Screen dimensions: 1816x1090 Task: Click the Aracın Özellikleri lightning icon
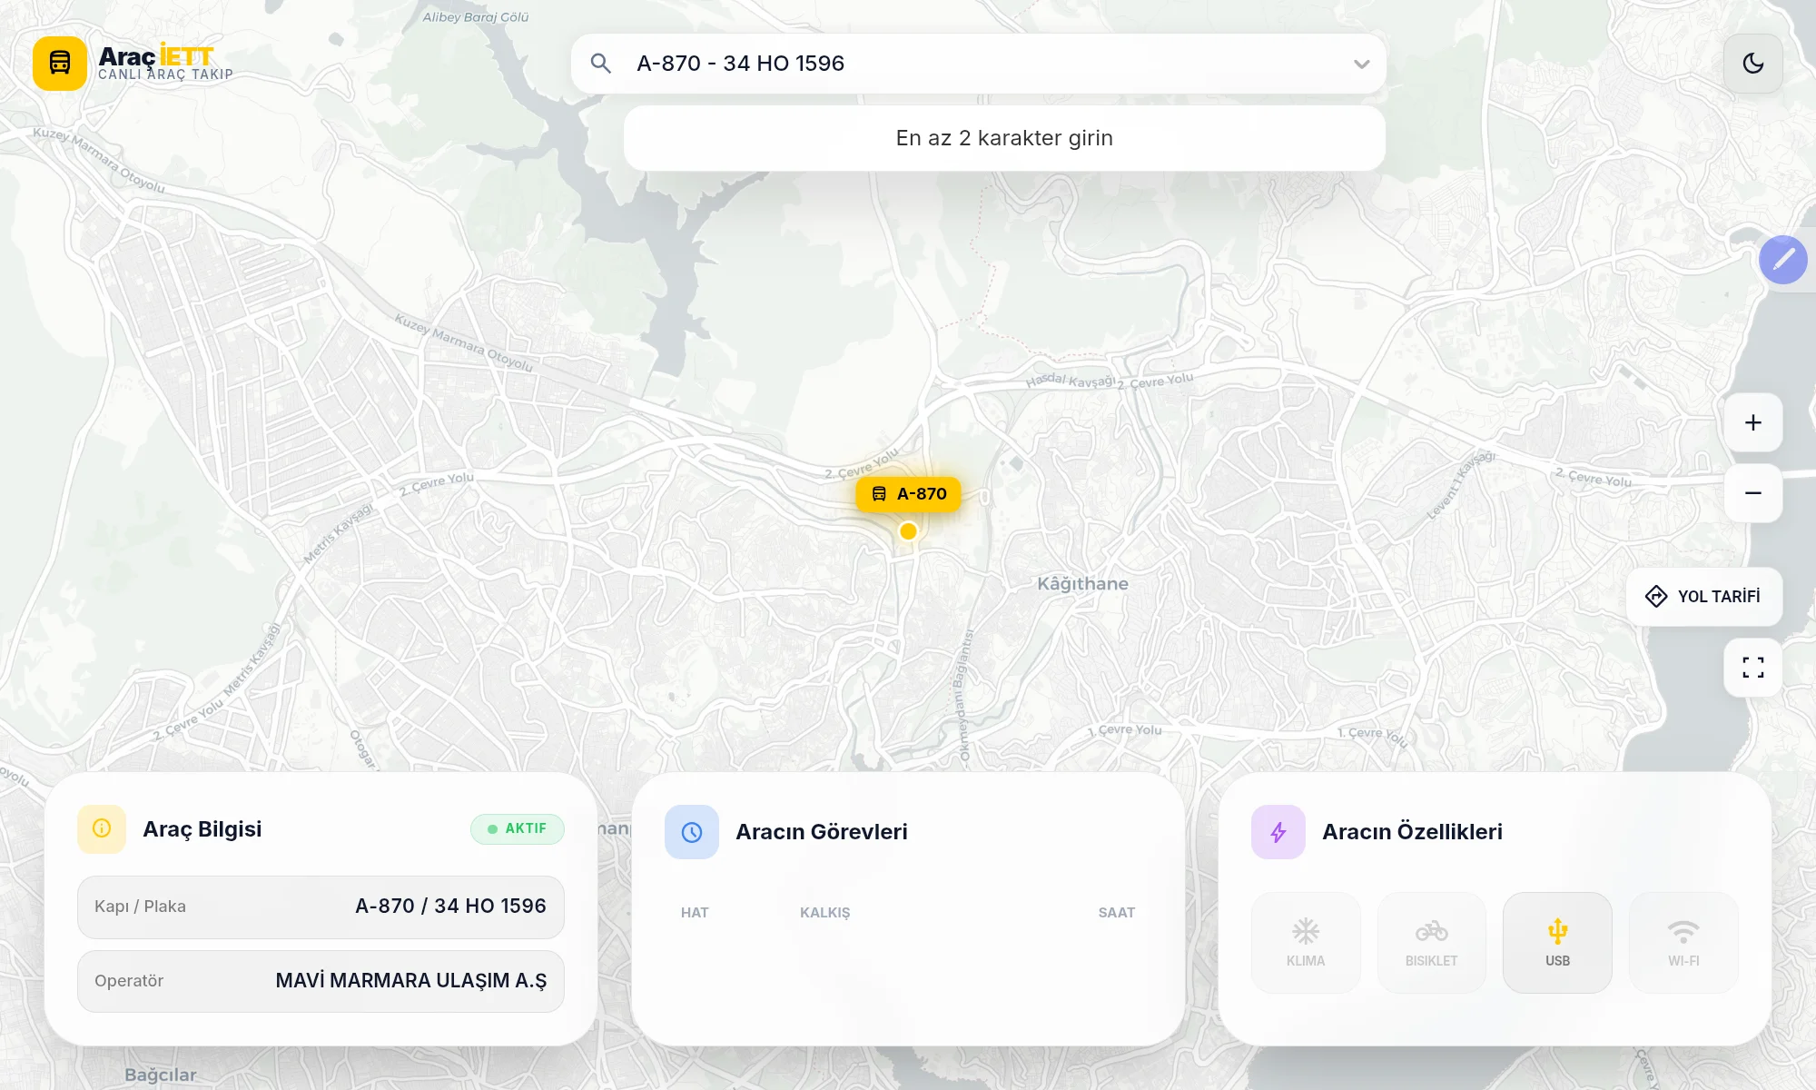1278,832
